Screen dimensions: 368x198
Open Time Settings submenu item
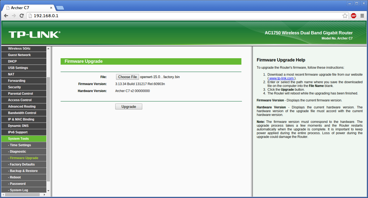tap(24, 145)
